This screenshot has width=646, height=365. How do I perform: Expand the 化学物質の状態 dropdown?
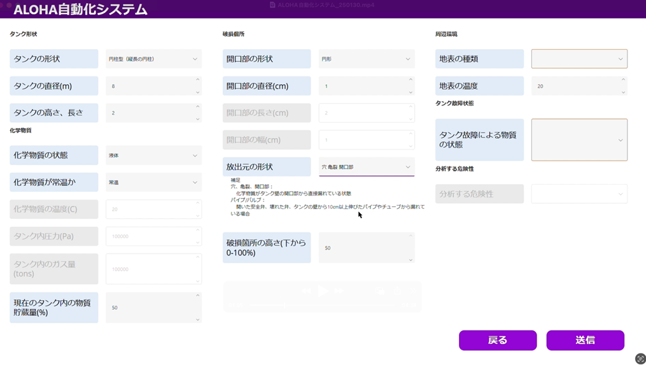pos(153,155)
